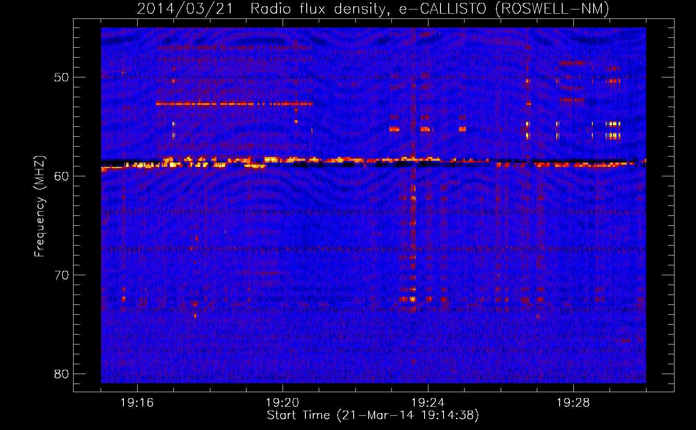Viewport: 696px width, 430px height.
Task: Click the 19:16 time tick label
Action: (137, 403)
